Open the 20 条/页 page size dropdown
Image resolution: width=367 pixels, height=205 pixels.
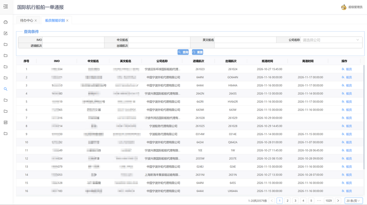tap(354, 201)
